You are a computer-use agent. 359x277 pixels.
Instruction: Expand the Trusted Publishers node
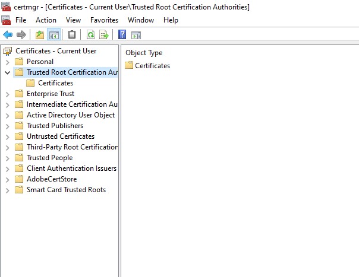coord(7,126)
